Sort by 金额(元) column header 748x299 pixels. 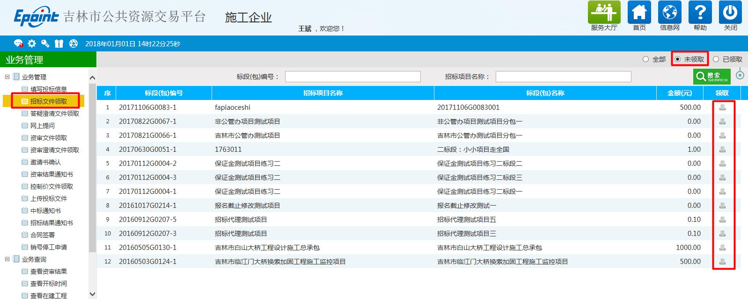(x=679, y=93)
